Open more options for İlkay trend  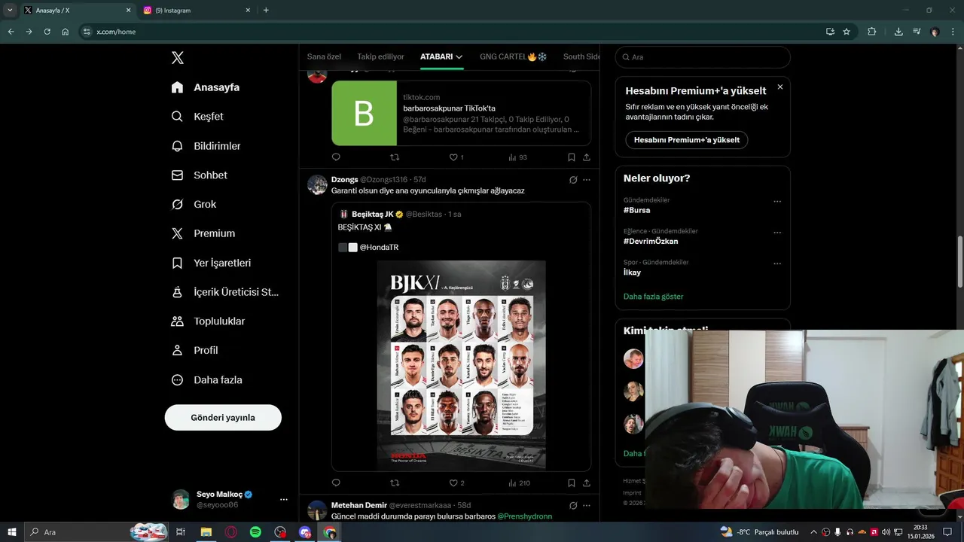coord(777,263)
